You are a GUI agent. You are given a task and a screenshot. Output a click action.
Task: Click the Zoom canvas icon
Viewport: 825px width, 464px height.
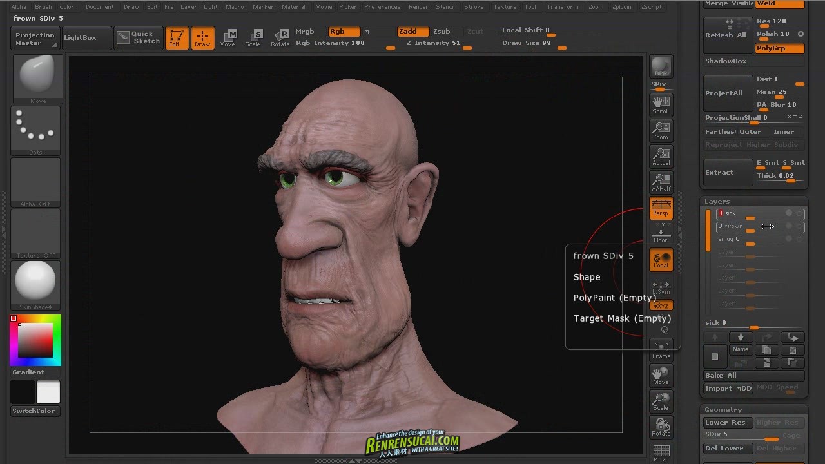[x=661, y=130]
